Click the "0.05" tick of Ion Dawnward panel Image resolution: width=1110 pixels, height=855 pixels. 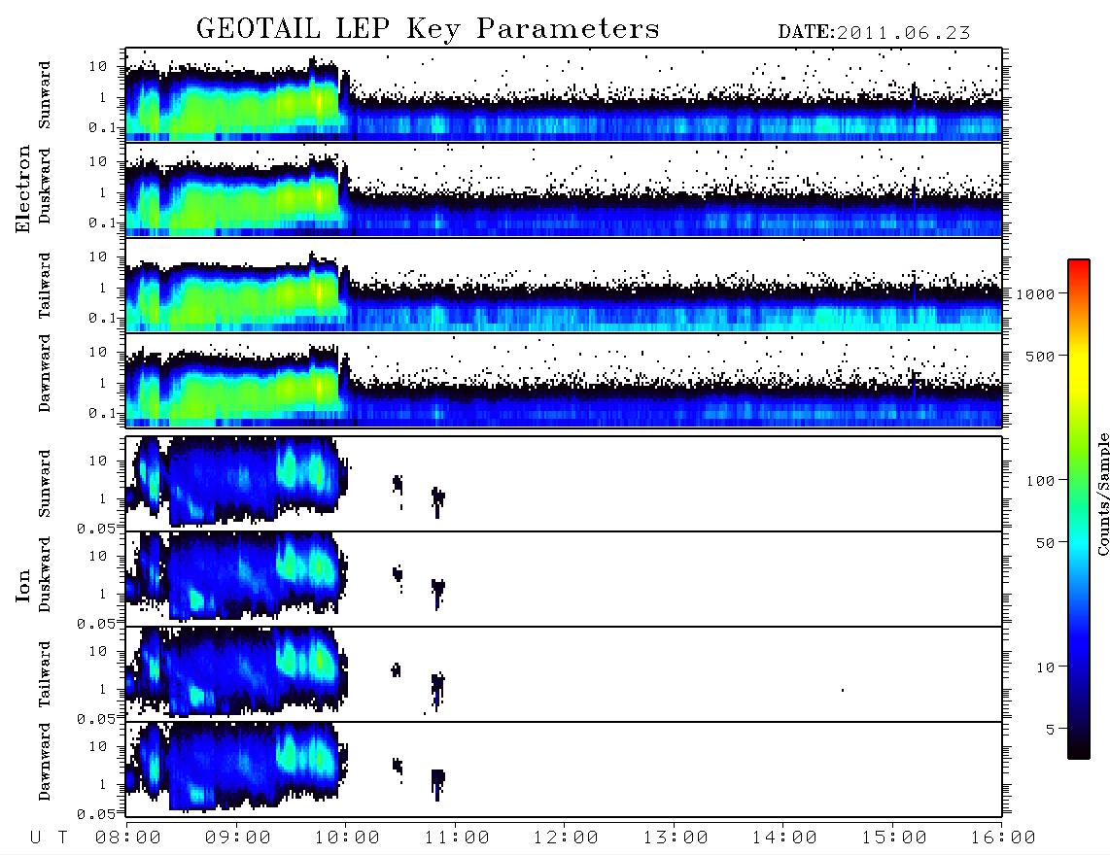[95, 814]
